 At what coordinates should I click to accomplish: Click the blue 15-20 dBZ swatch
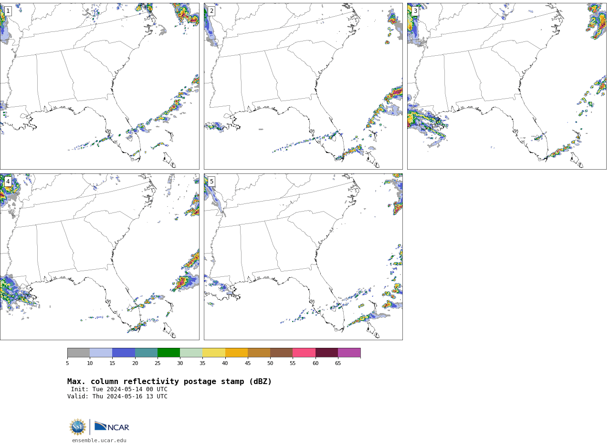124,353
